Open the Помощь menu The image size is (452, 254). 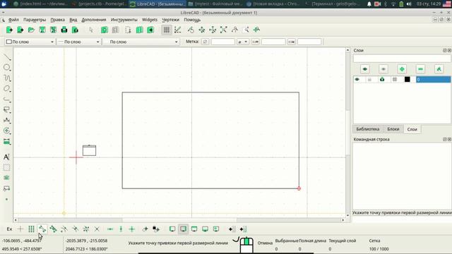(x=192, y=20)
